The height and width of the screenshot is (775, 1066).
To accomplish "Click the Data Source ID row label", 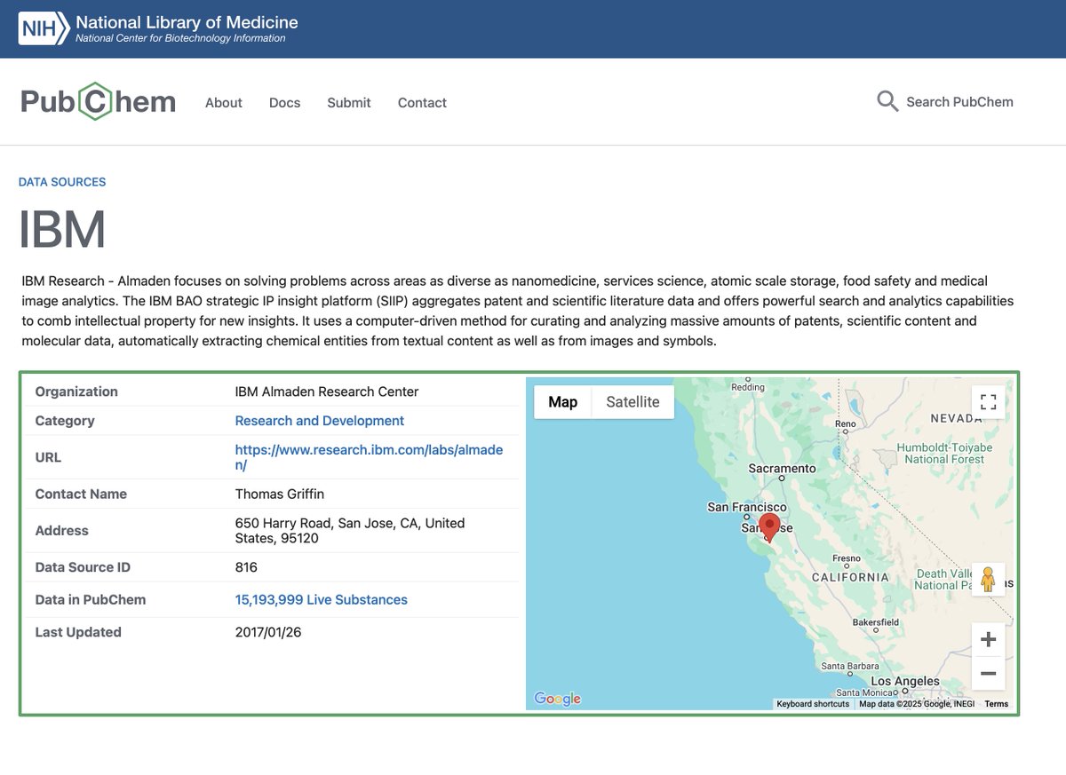I will (83, 567).
